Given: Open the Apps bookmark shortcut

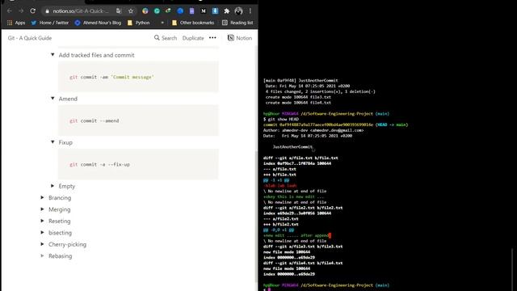Looking at the screenshot, I should (x=16, y=23).
